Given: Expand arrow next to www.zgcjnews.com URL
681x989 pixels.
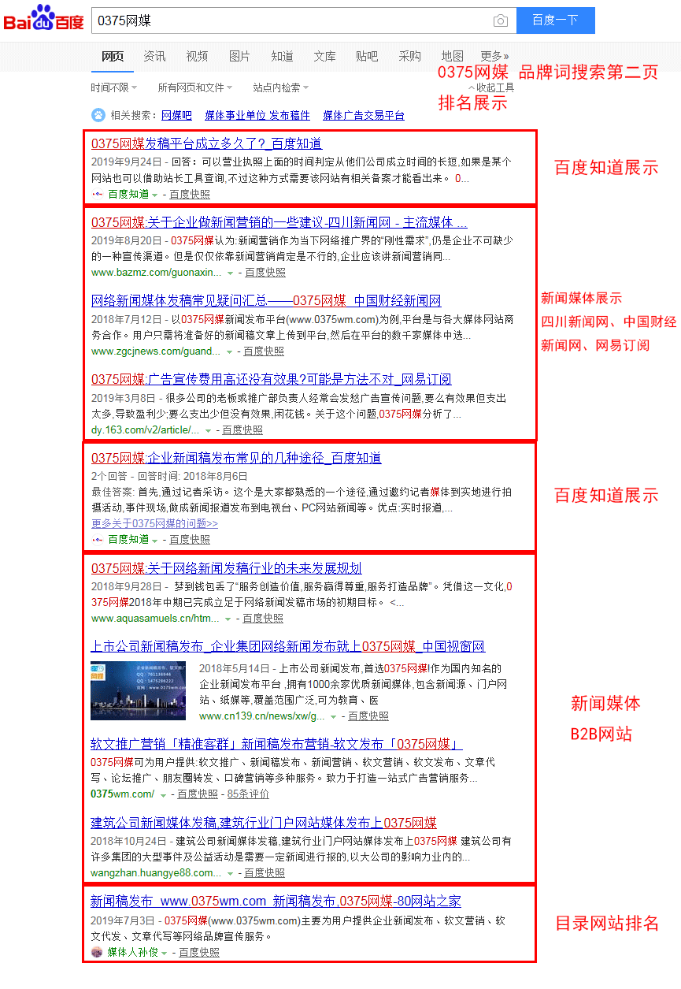Looking at the screenshot, I should [x=228, y=351].
